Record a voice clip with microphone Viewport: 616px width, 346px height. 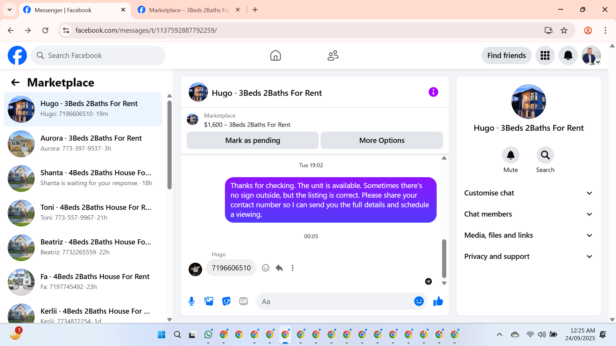[x=192, y=301]
